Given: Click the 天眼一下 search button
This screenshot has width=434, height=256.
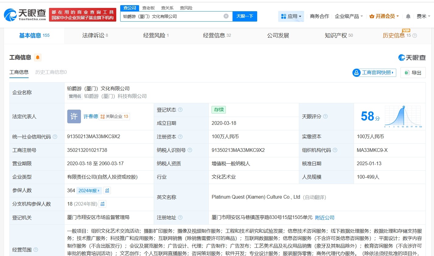Looking at the screenshot, I should pos(245,16).
